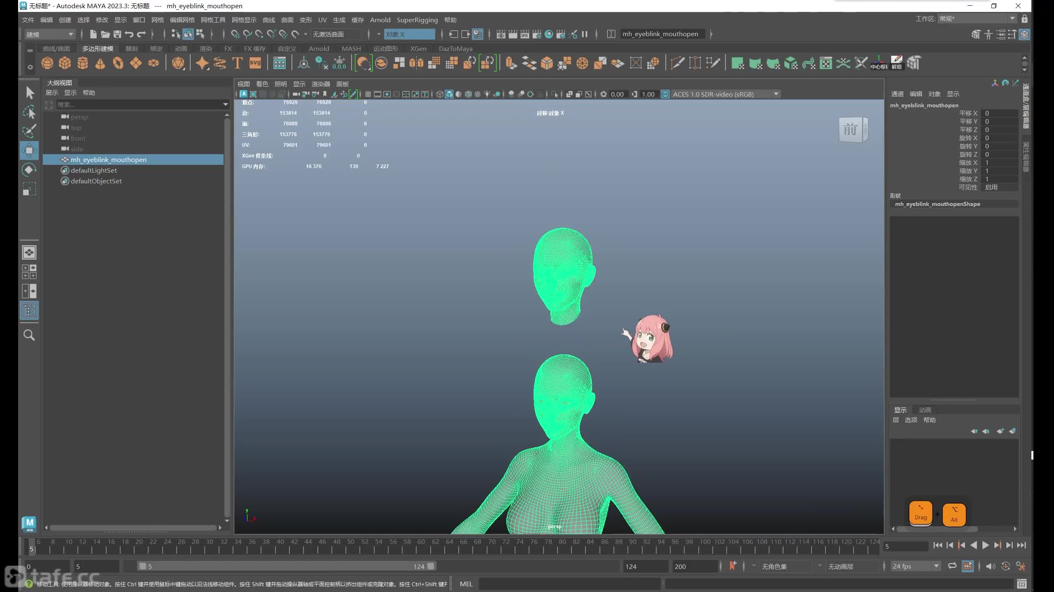Image resolution: width=1054 pixels, height=592 pixels.
Task: Click the Undo arrow icon
Action: pos(129,34)
